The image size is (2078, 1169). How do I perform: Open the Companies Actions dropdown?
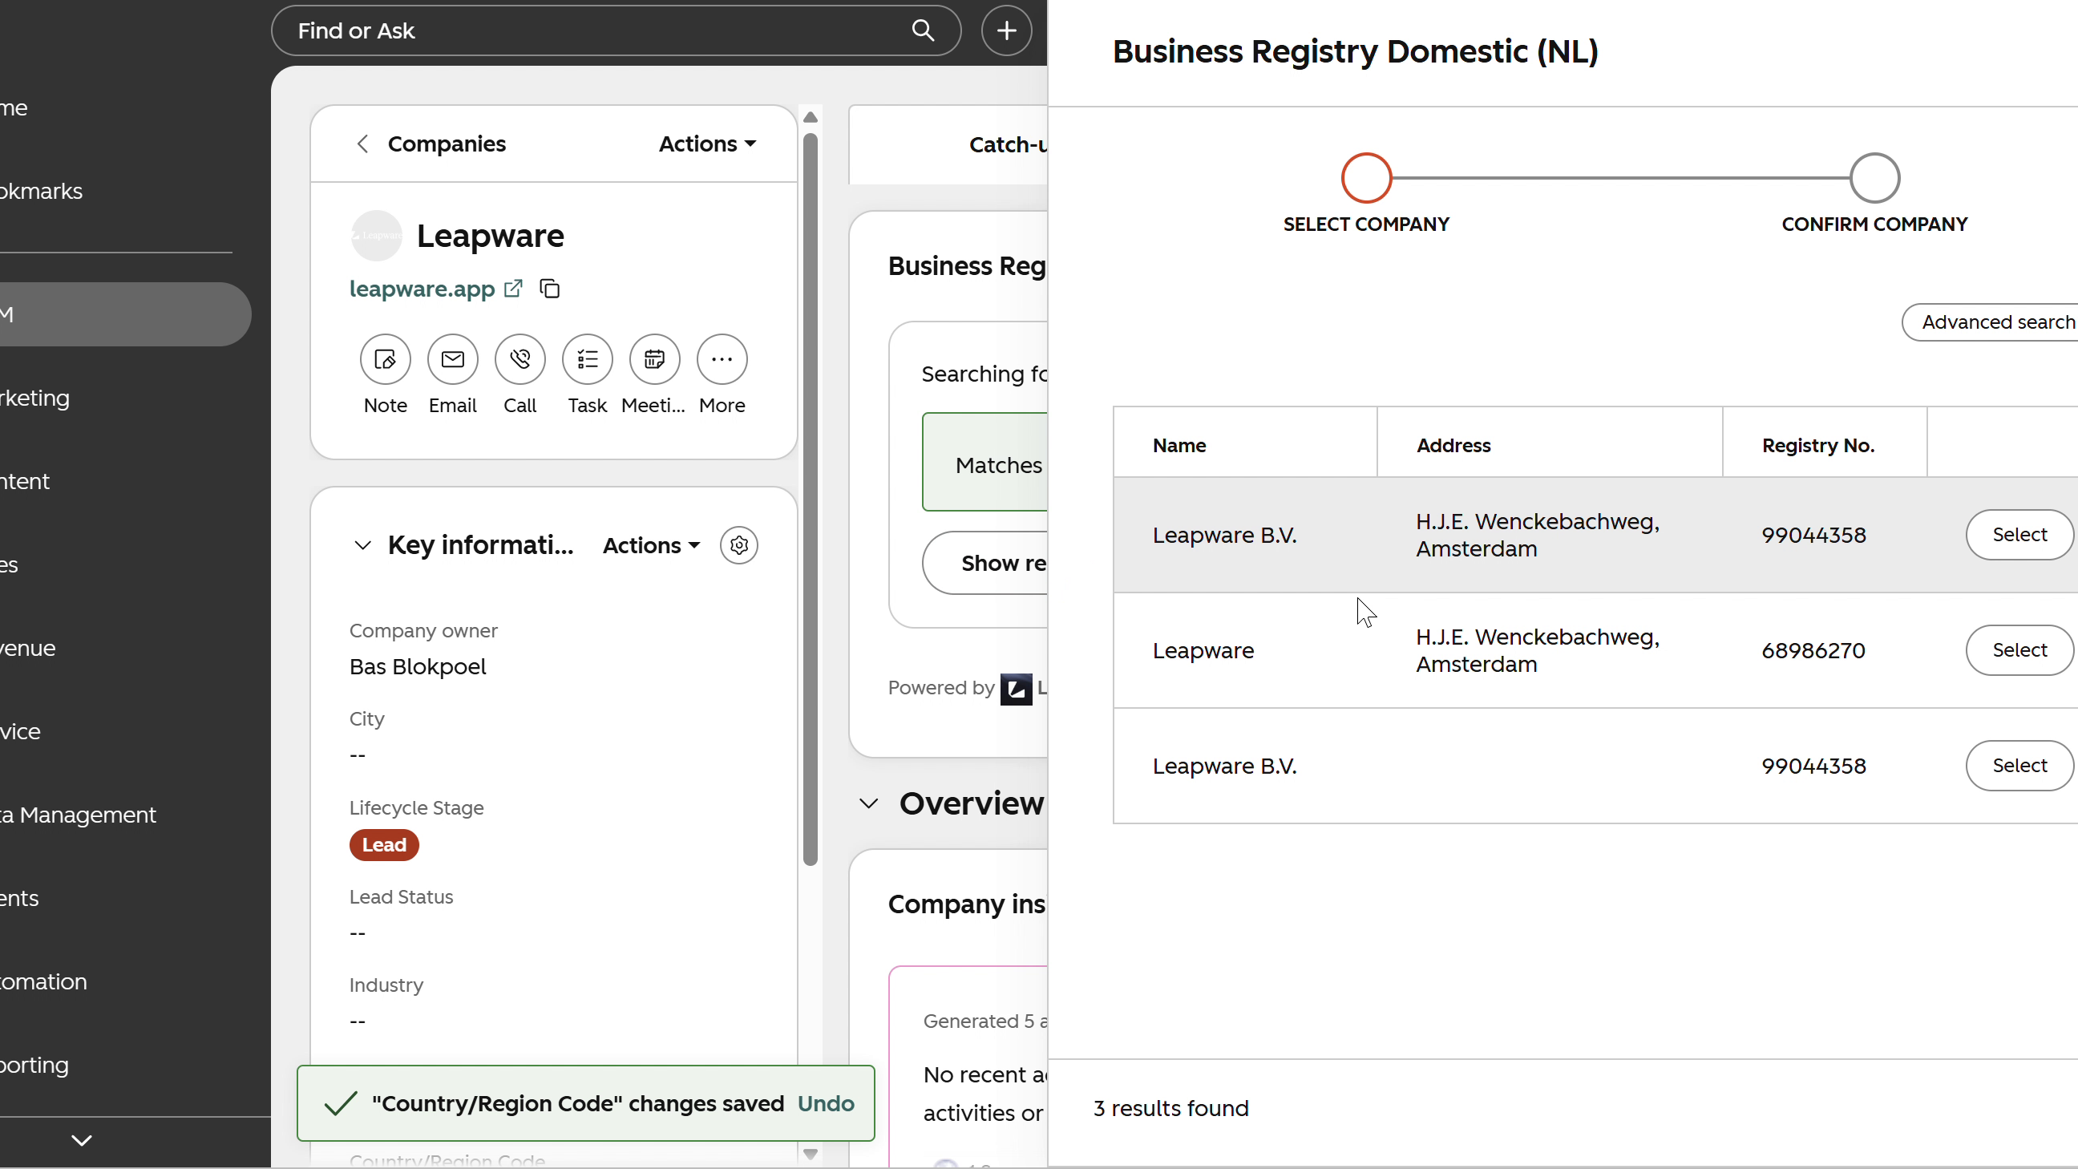click(x=707, y=144)
